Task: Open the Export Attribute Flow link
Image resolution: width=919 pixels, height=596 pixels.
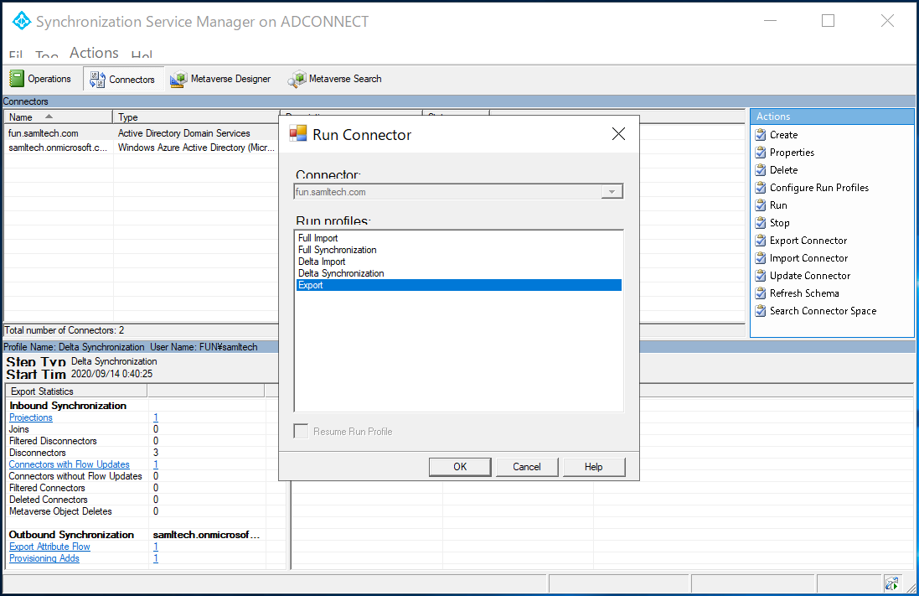Action: click(x=49, y=547)
